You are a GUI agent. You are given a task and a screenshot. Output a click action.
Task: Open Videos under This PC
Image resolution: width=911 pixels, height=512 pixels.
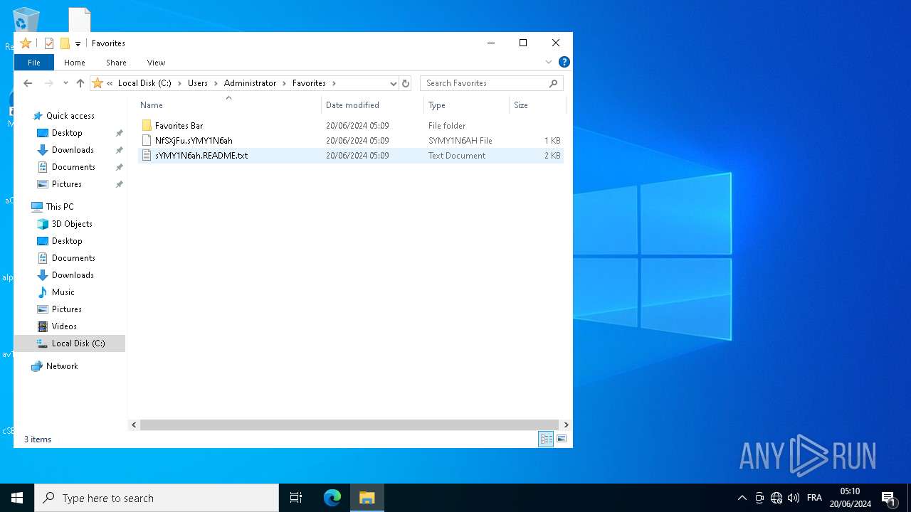(64, 326)
